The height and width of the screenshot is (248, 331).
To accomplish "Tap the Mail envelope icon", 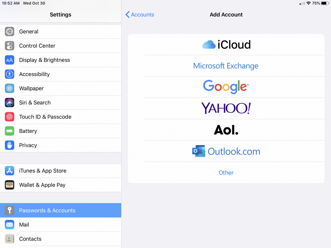I will tap(10, 225).
